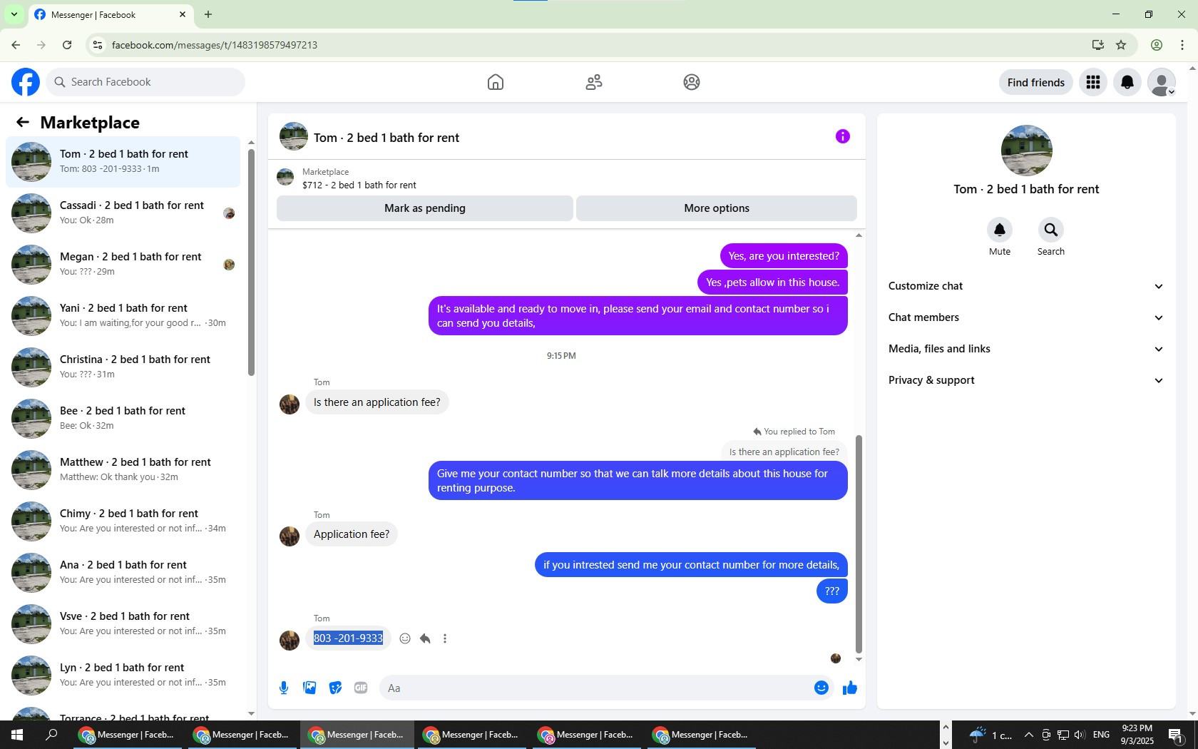
Task: Click More options button
Action: coord(717,208)
